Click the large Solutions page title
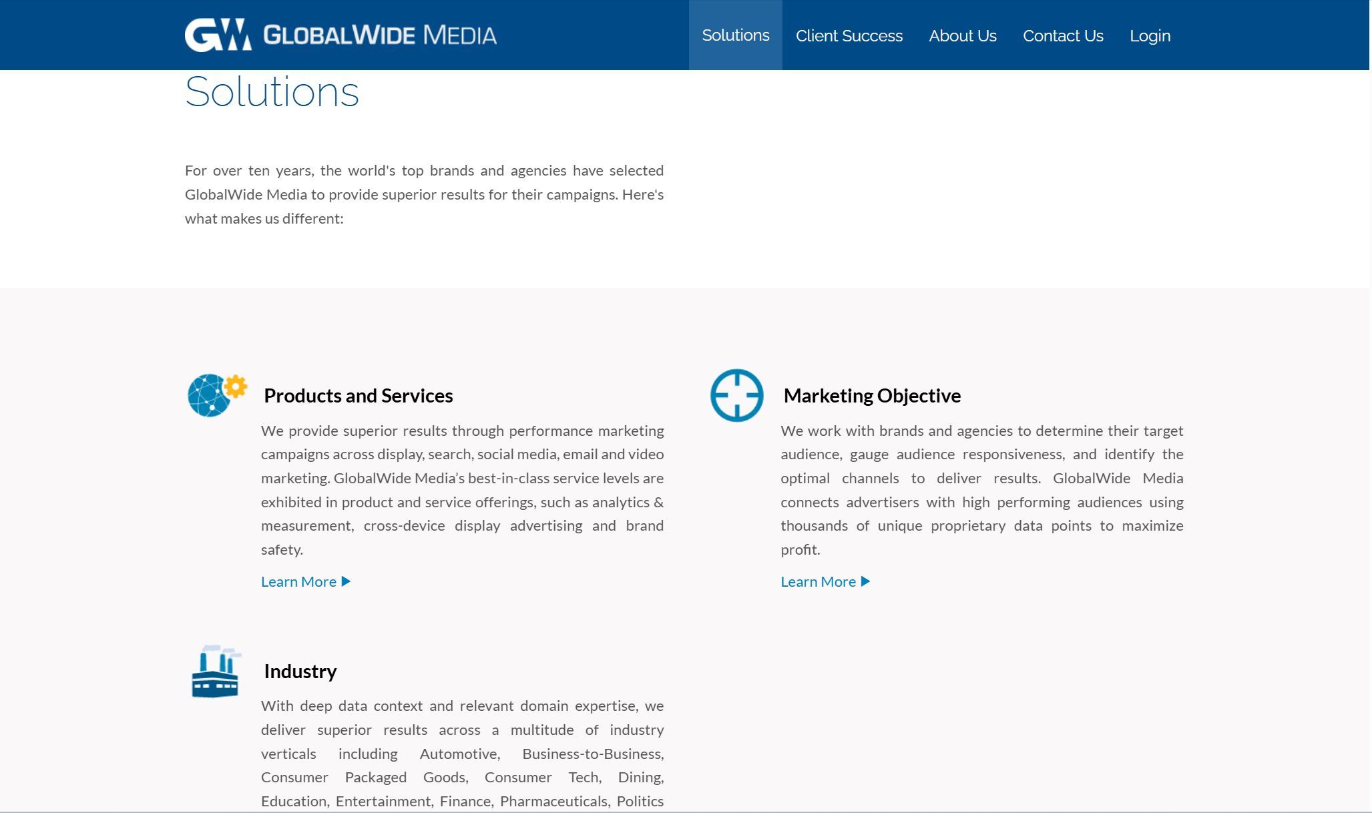Image resolution: width=1372 pixels, height=813 pixels. point(272,92)
